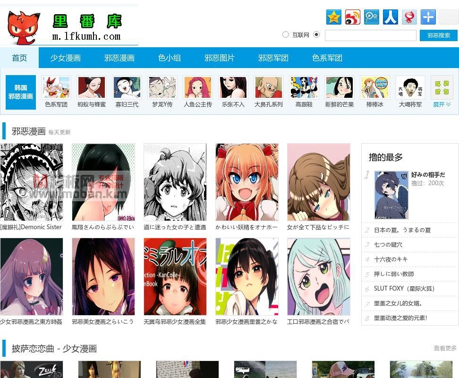Click the red cat site logo

coord(24,27)
